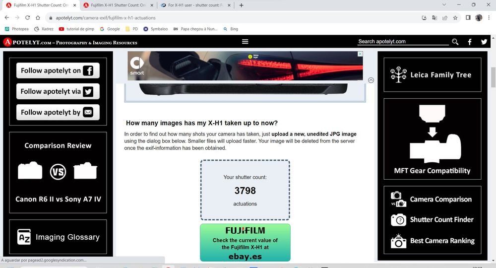Open the browser side panel icon
The height and width of the screenshot is (268, 496).
tap(468, 18)
